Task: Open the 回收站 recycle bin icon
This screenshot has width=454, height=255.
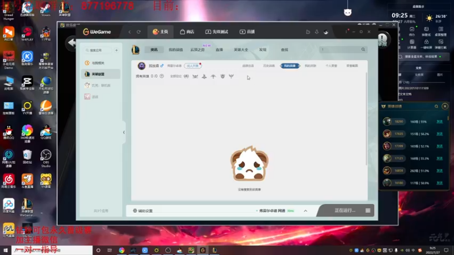Action: (x=27, y=157)
